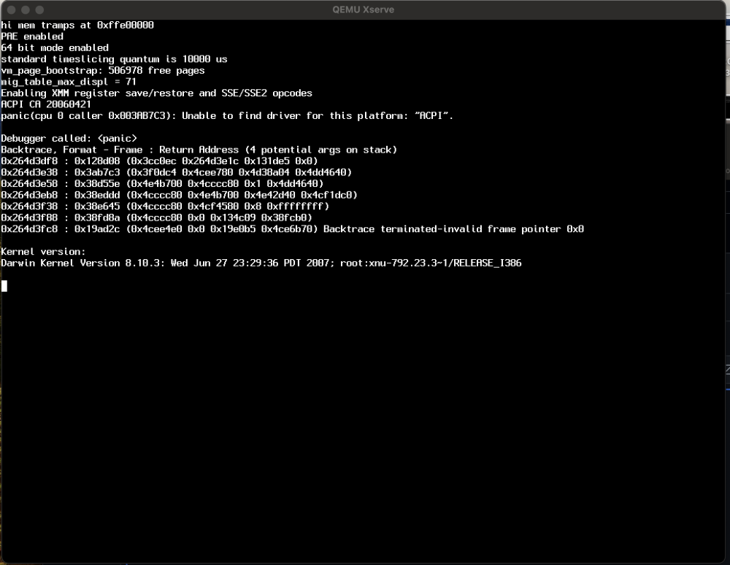This screenshot has height=565, width=730.
Task: Click the 'mig_table_max_displ = 71' line
Action: pos(69,82)
